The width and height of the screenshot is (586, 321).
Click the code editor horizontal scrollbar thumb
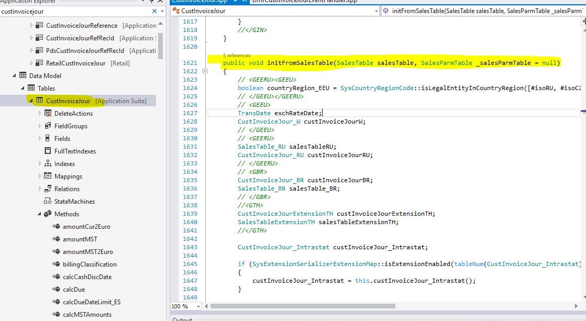[x=302, y=306]
